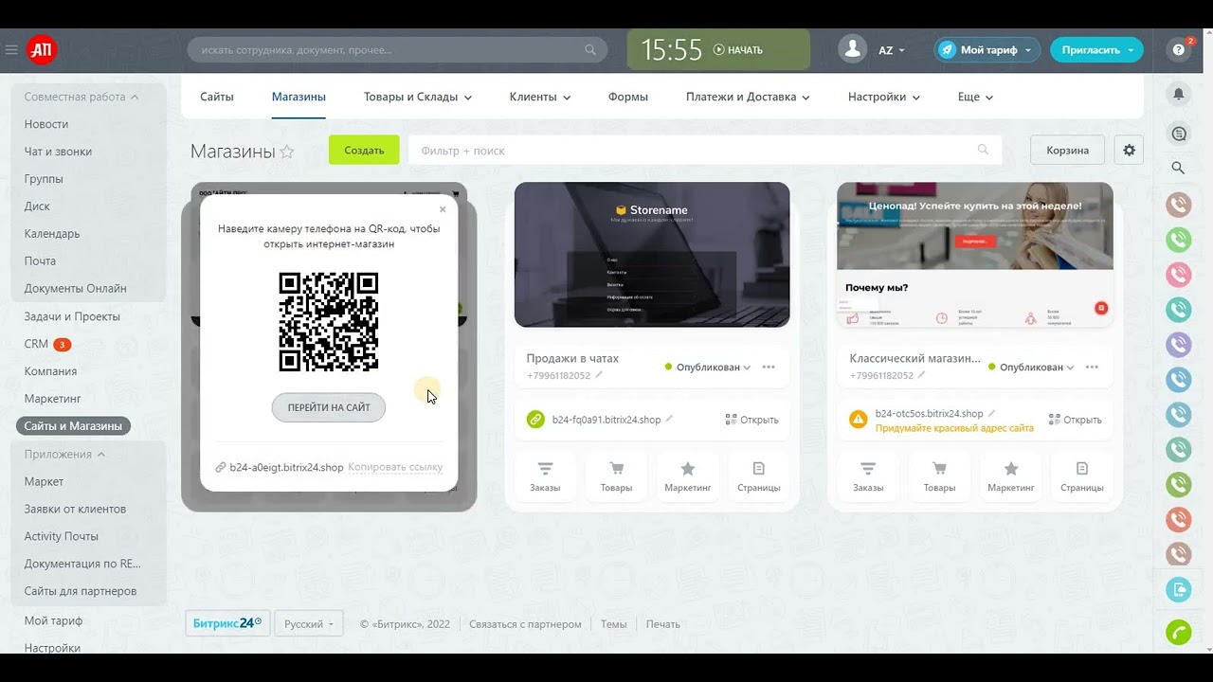Open the green phone dialer icon

click(1179, 633)
